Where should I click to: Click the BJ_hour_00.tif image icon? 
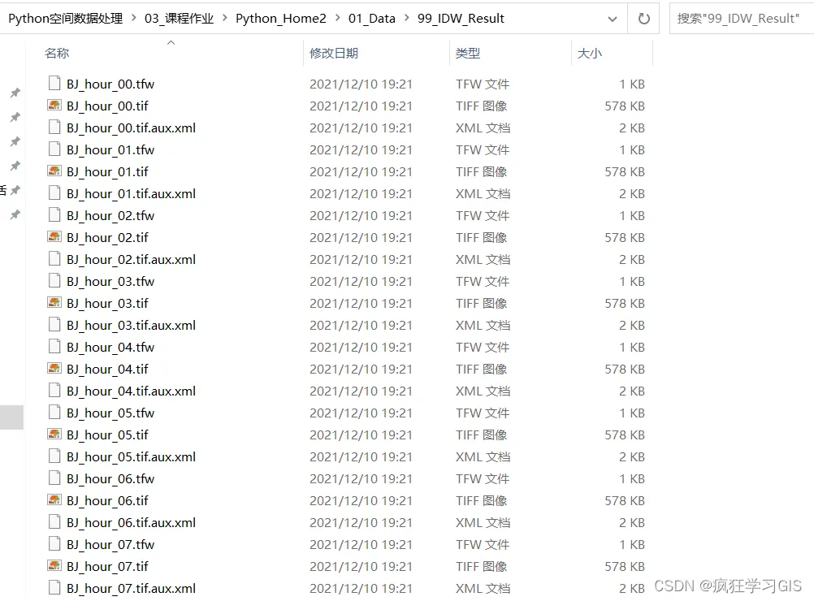[54, 106]
